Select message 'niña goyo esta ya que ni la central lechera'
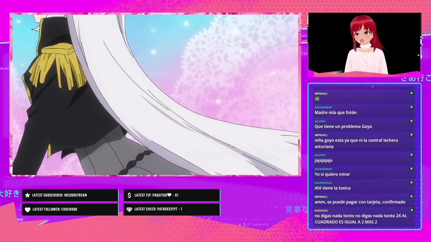The image size is (431, 242). pos(356,143)
